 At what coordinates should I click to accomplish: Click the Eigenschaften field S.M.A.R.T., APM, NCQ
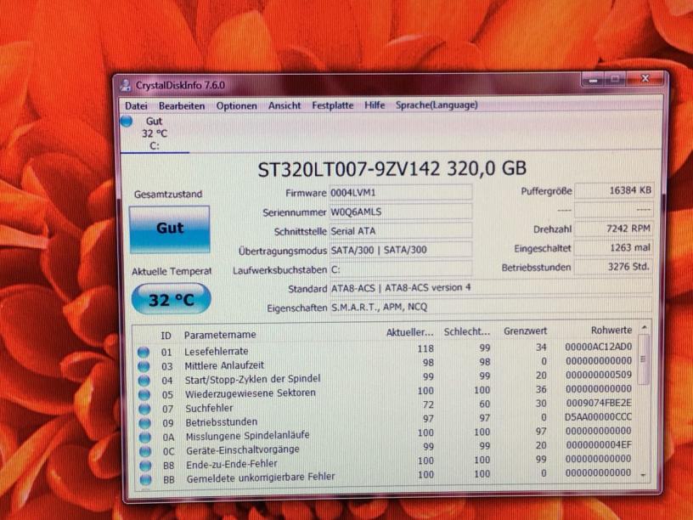click(x=491, y=307)
